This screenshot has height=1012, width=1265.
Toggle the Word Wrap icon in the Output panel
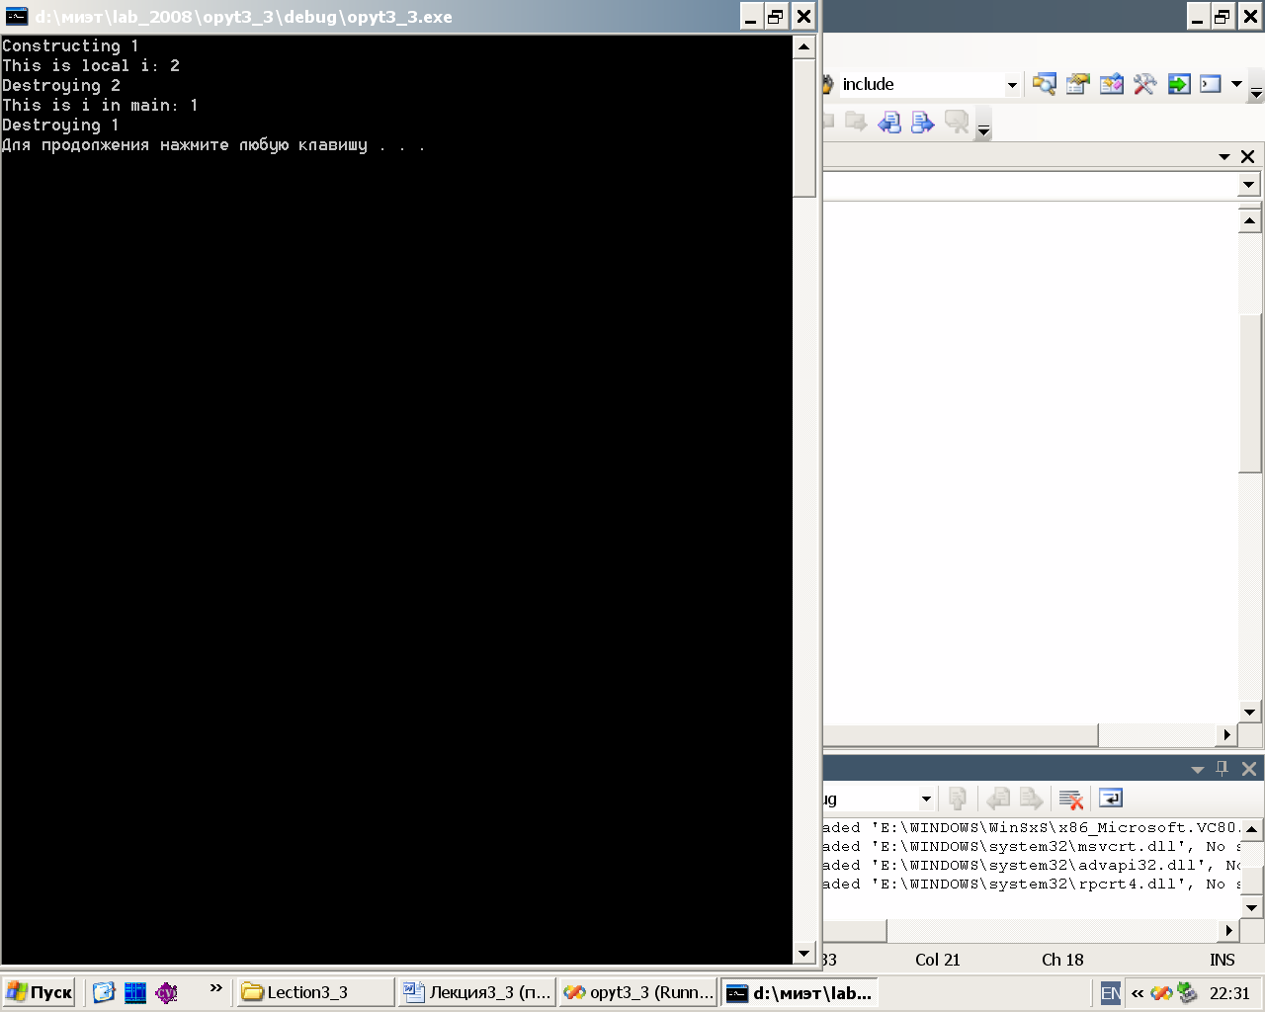[1111, 799]
